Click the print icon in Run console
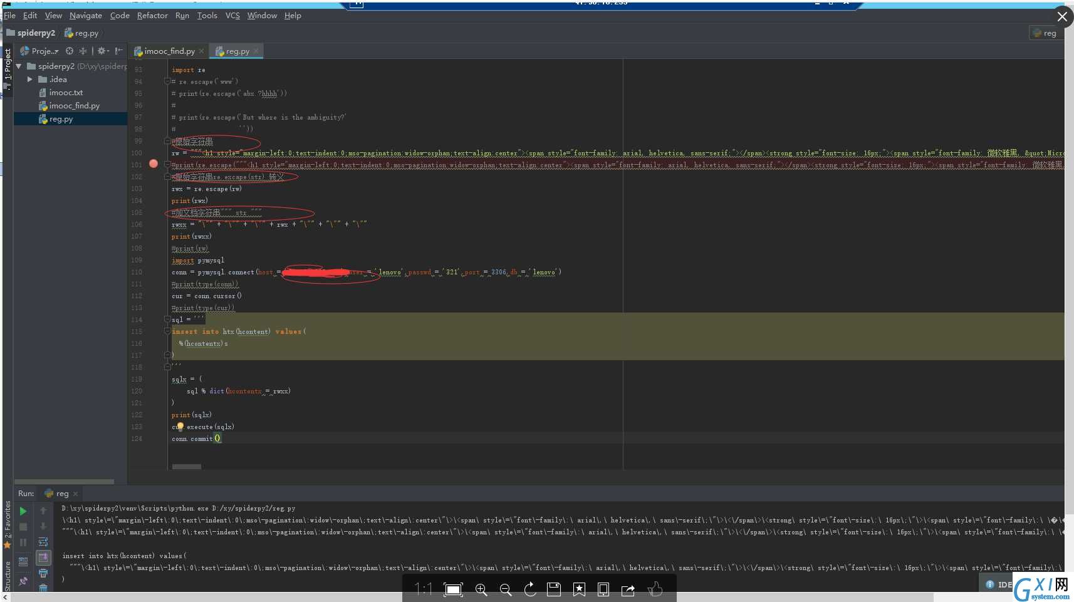Viewport: 1074px width, 602px height. pyautogui.click(x=43, y=573)
